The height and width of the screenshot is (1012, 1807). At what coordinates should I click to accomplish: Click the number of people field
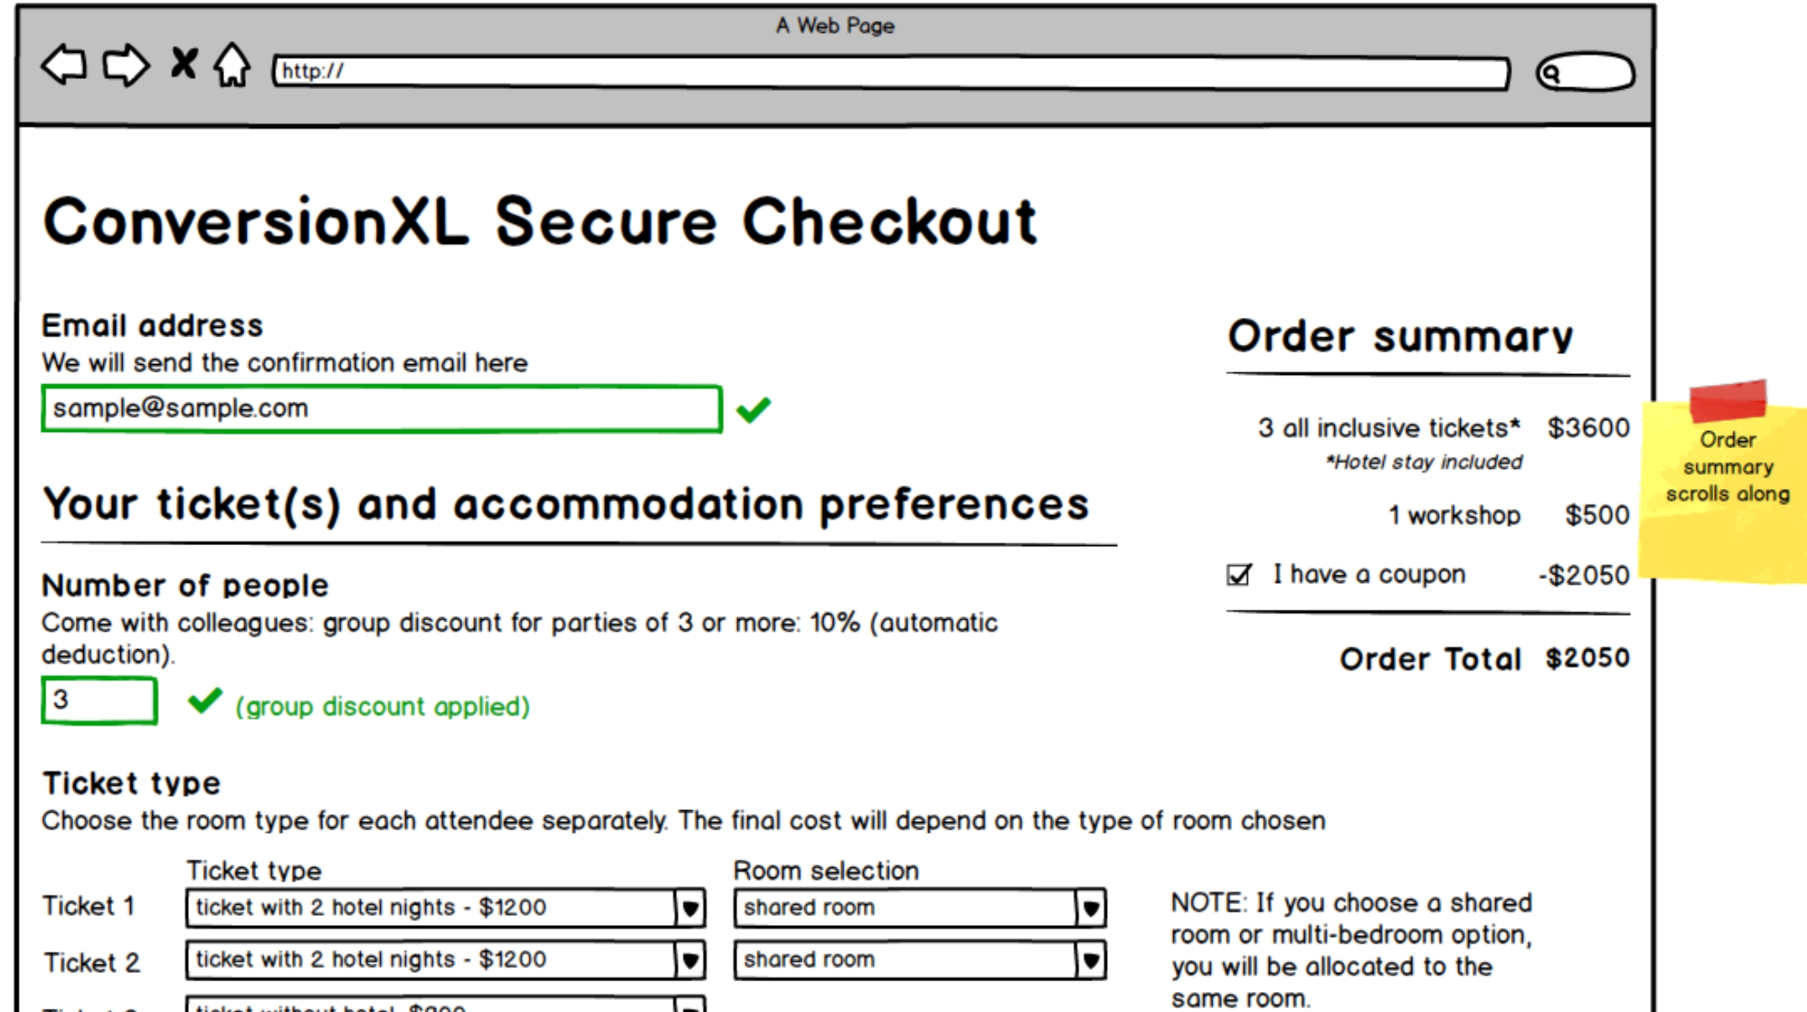click(99, 700)
